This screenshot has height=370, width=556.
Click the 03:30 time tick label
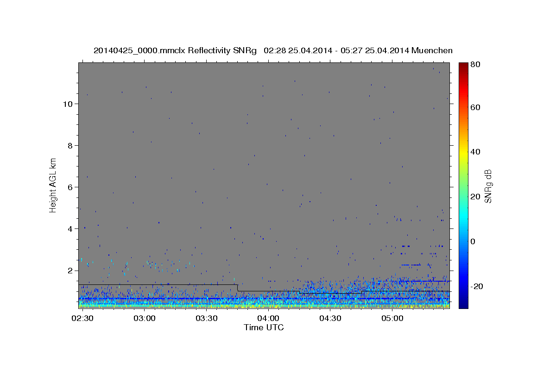pyautogui.click(x=206, y=319)
